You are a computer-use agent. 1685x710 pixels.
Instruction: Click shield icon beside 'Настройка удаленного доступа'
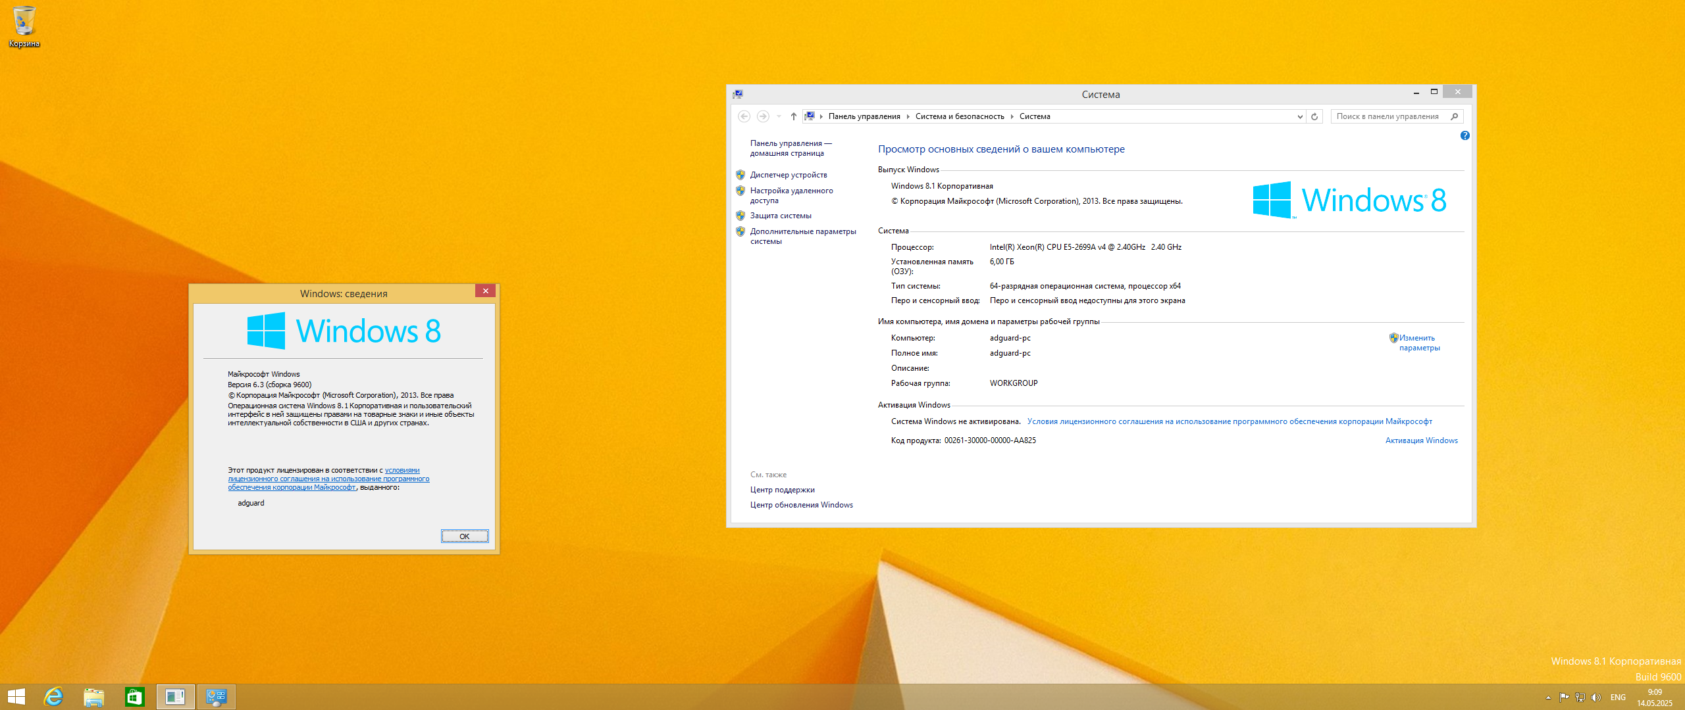coord(740,191)
